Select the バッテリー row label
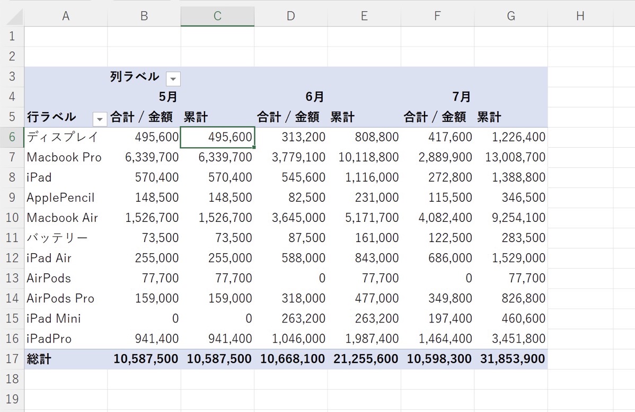 [x=66, y=238]
